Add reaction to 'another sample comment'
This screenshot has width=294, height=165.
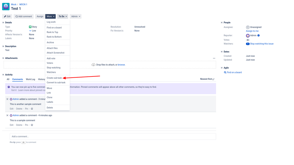[x=32, y=109]
